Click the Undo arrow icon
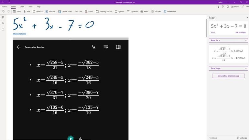The height and width of the screenshot is (140, 249). click(3, 11)
